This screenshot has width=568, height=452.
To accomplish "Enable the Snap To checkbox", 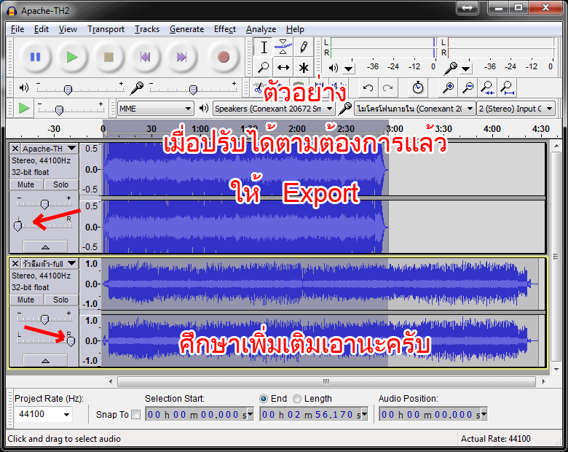I will coord(136,414).
